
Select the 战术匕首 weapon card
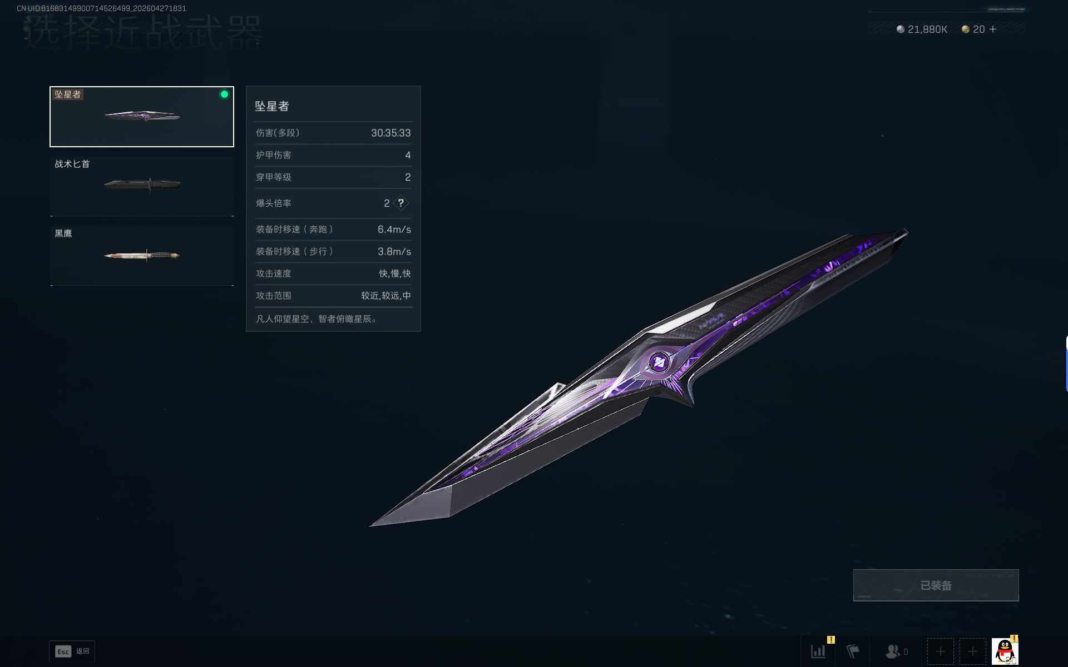click(142, 186)
